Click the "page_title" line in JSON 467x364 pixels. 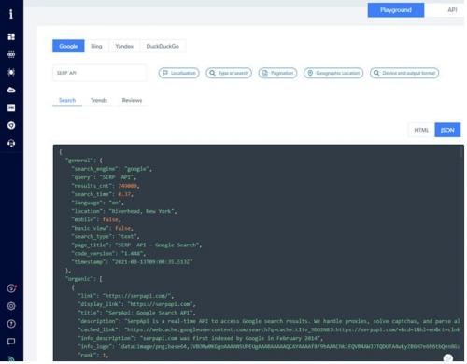pyautogui.click(x=136, y=245)
